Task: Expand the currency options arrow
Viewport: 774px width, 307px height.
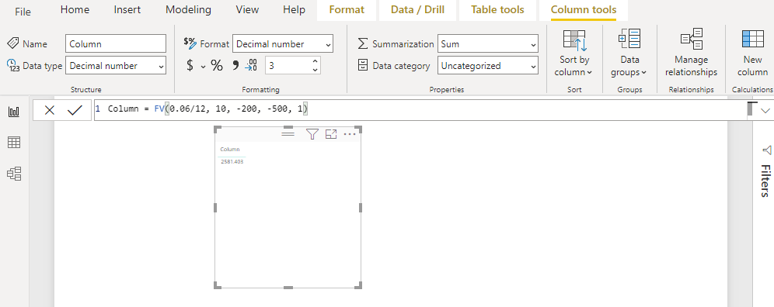Action: (203, 66)
